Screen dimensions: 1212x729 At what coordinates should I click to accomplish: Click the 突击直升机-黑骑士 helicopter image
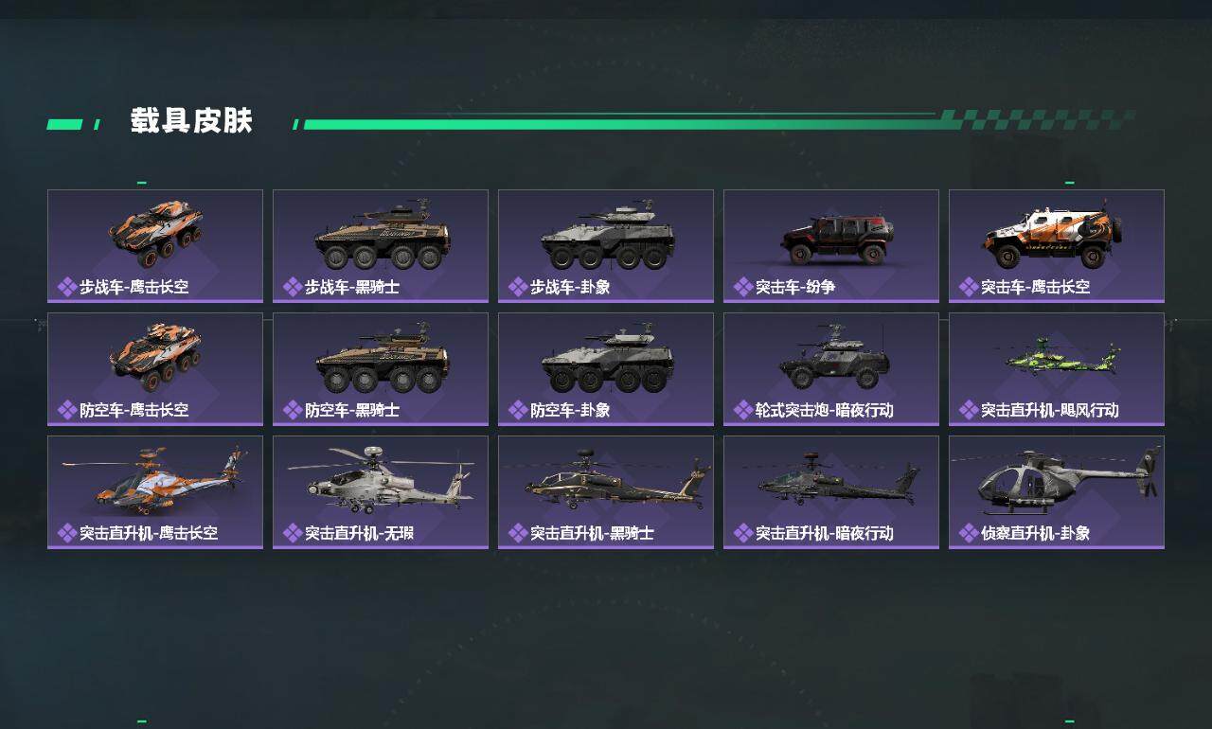coord(616,479)
